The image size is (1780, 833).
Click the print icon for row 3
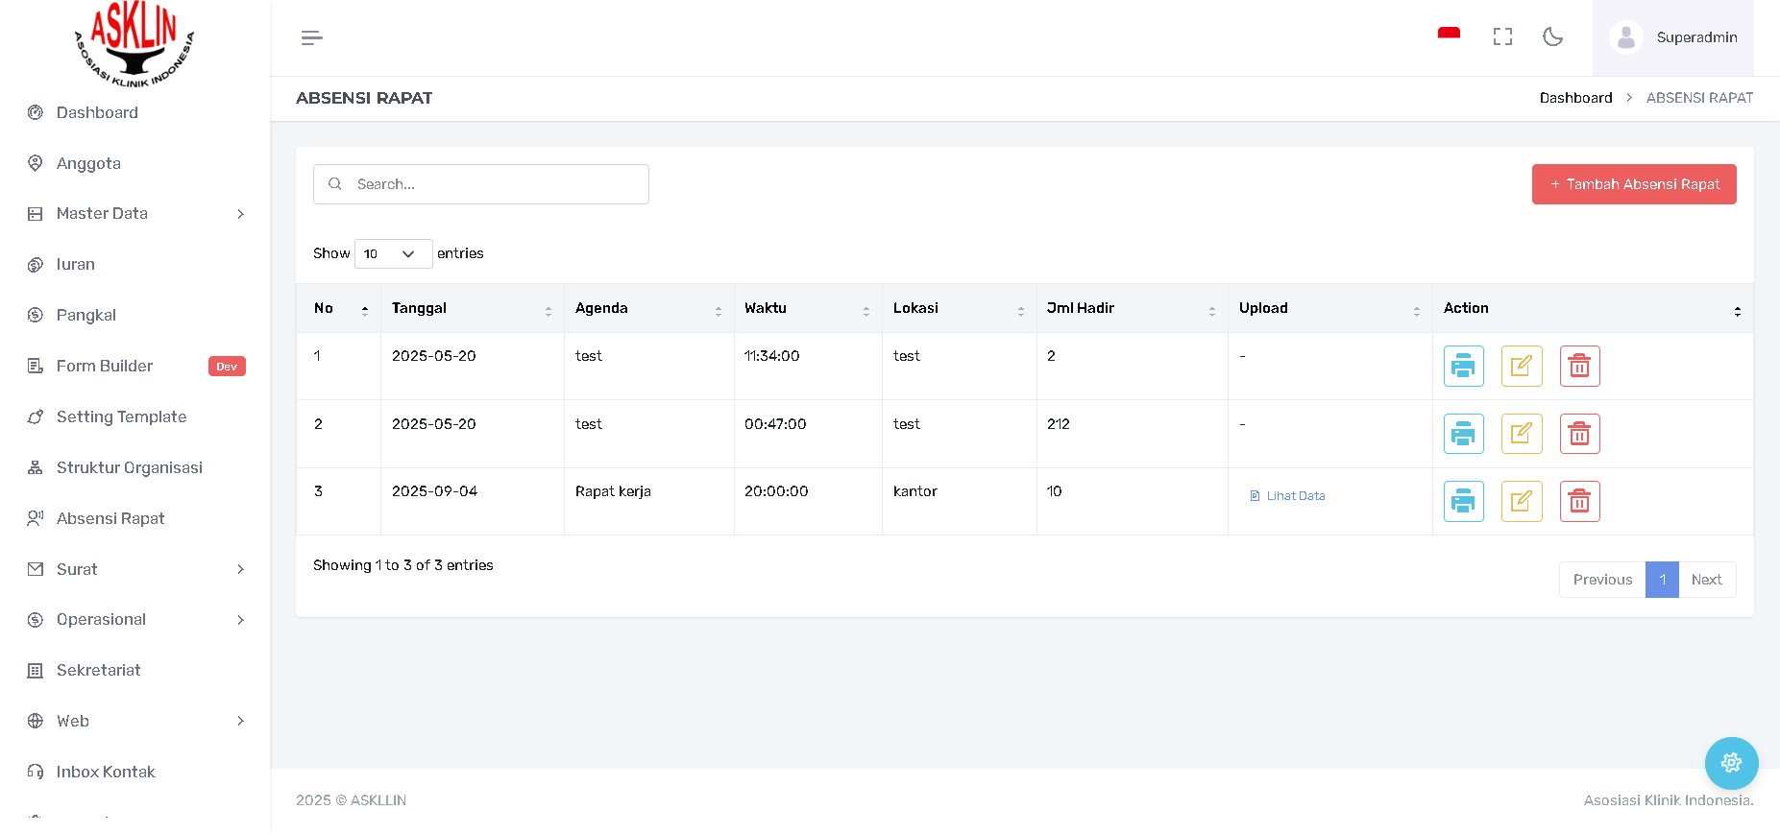pos(1463,501)
